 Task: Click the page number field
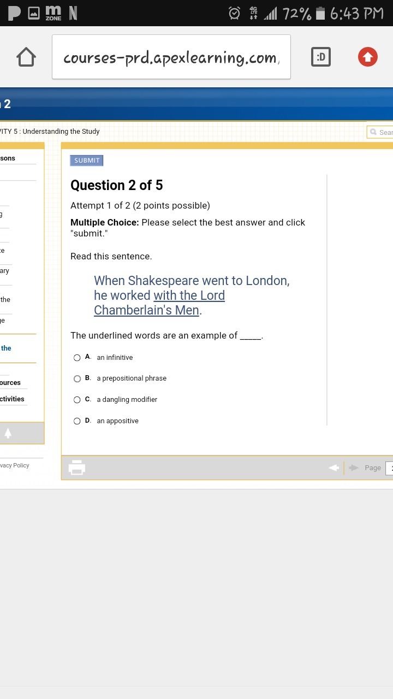point(389,467)
